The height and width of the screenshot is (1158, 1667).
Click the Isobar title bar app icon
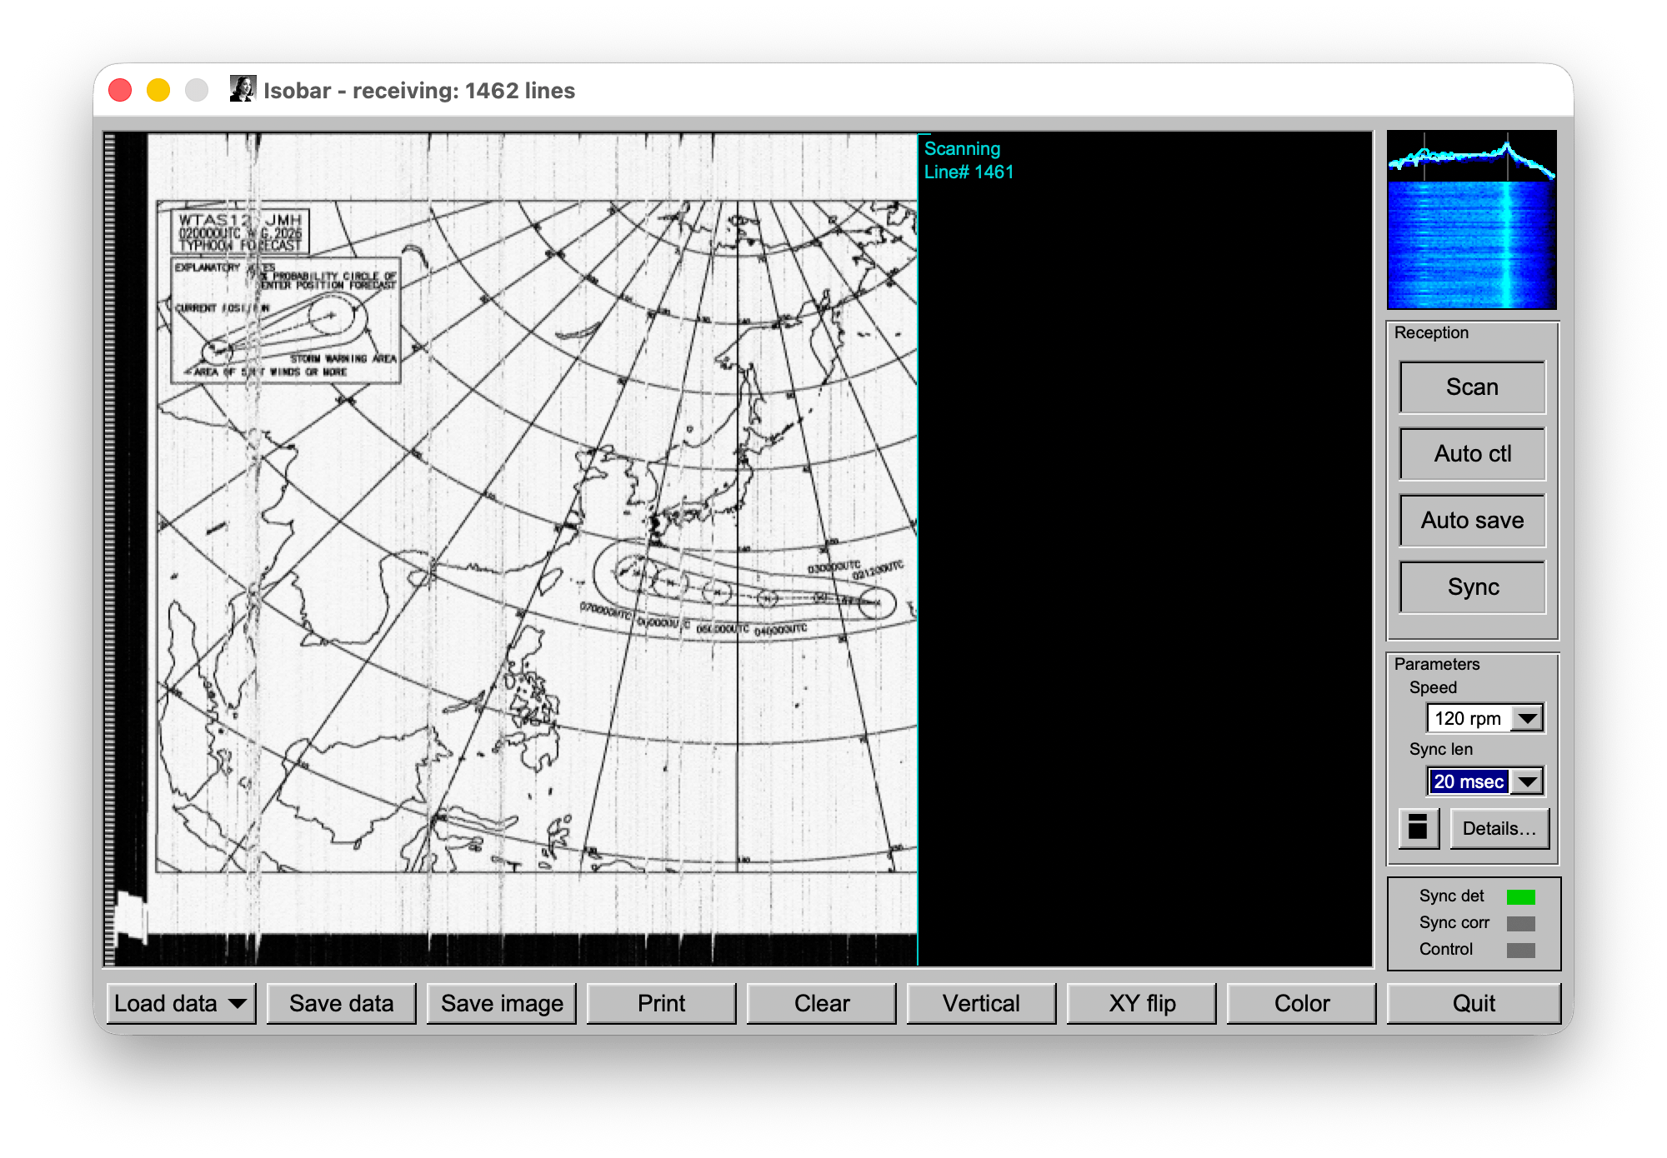[x=243, y=89]
